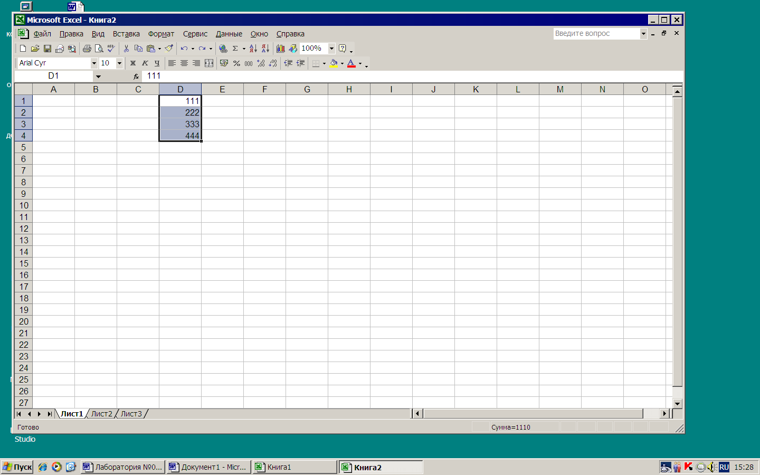Screen dimensions: 760x475
Task: Click Increase Indent icon
Action: pos(300,63)
